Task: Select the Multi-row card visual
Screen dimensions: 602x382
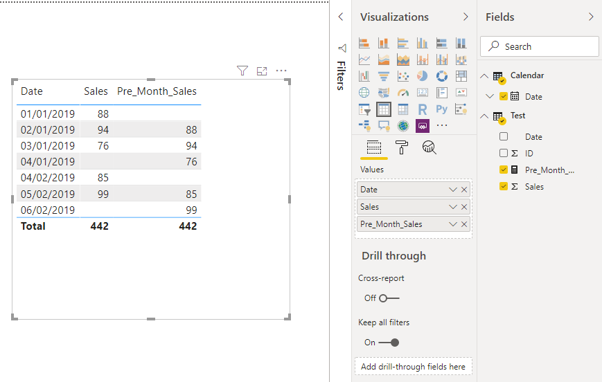Action: (x=441, y=93)
